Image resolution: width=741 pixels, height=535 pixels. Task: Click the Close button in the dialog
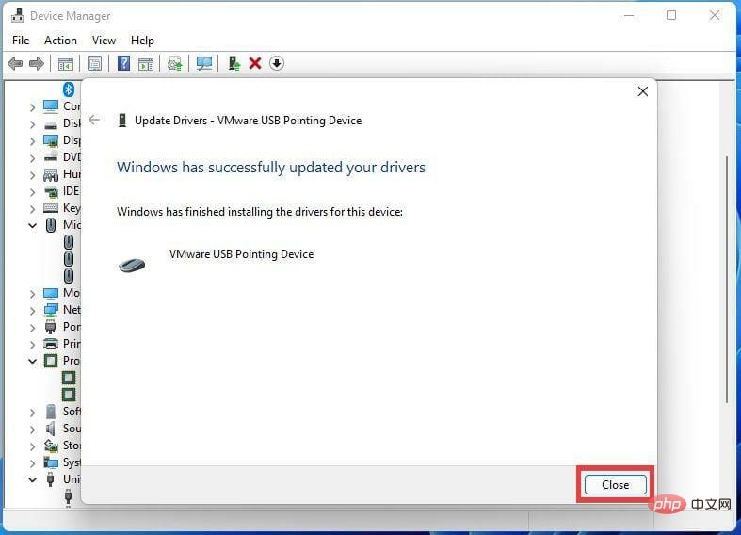(615, 485)
